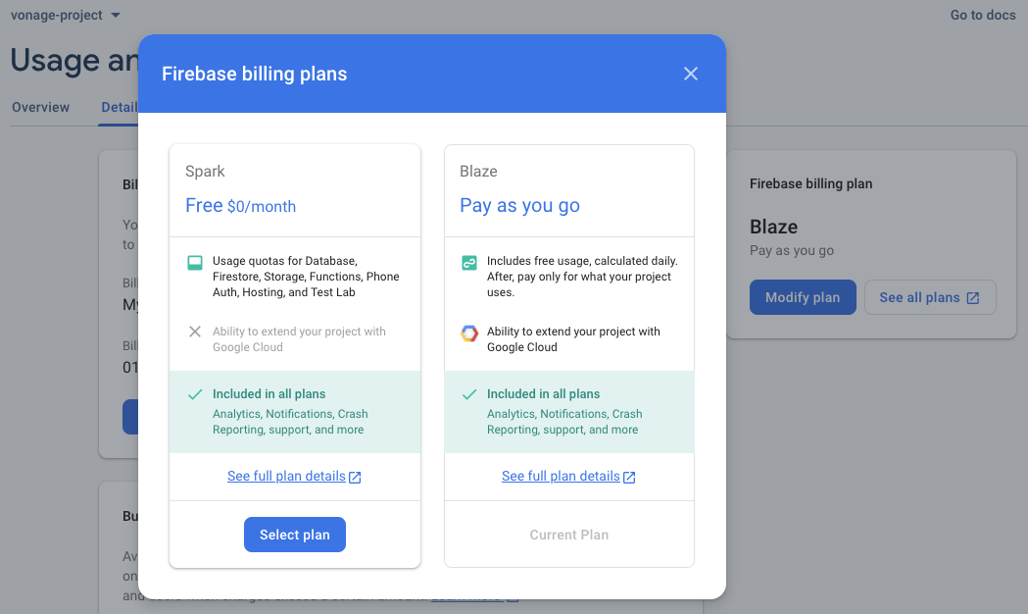The image size is (1028, 614).
Task: Click the vonage-project name text
Action: tap(57, 15)
